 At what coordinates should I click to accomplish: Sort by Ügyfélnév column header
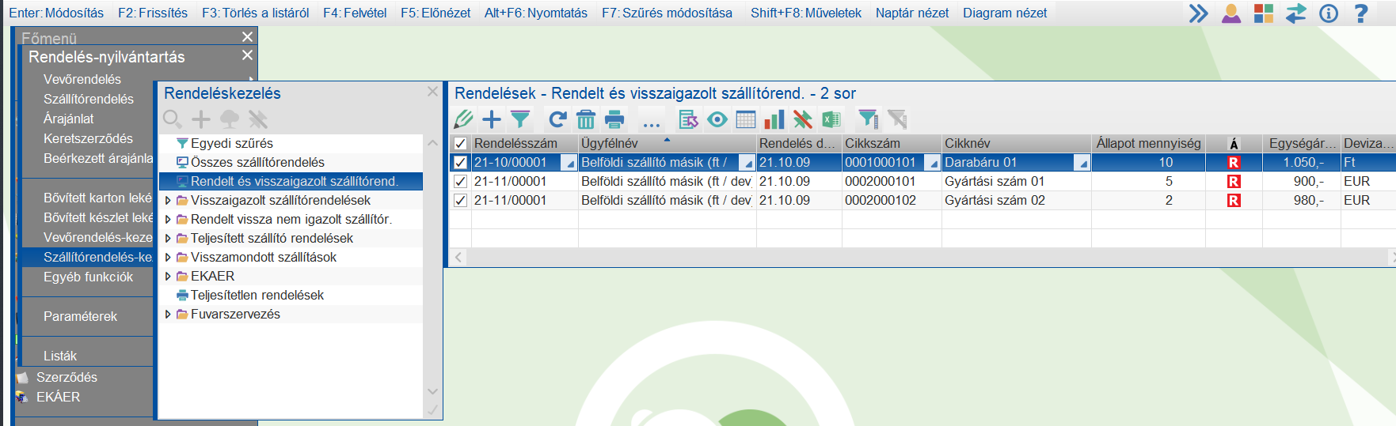(x=668, y=143)
